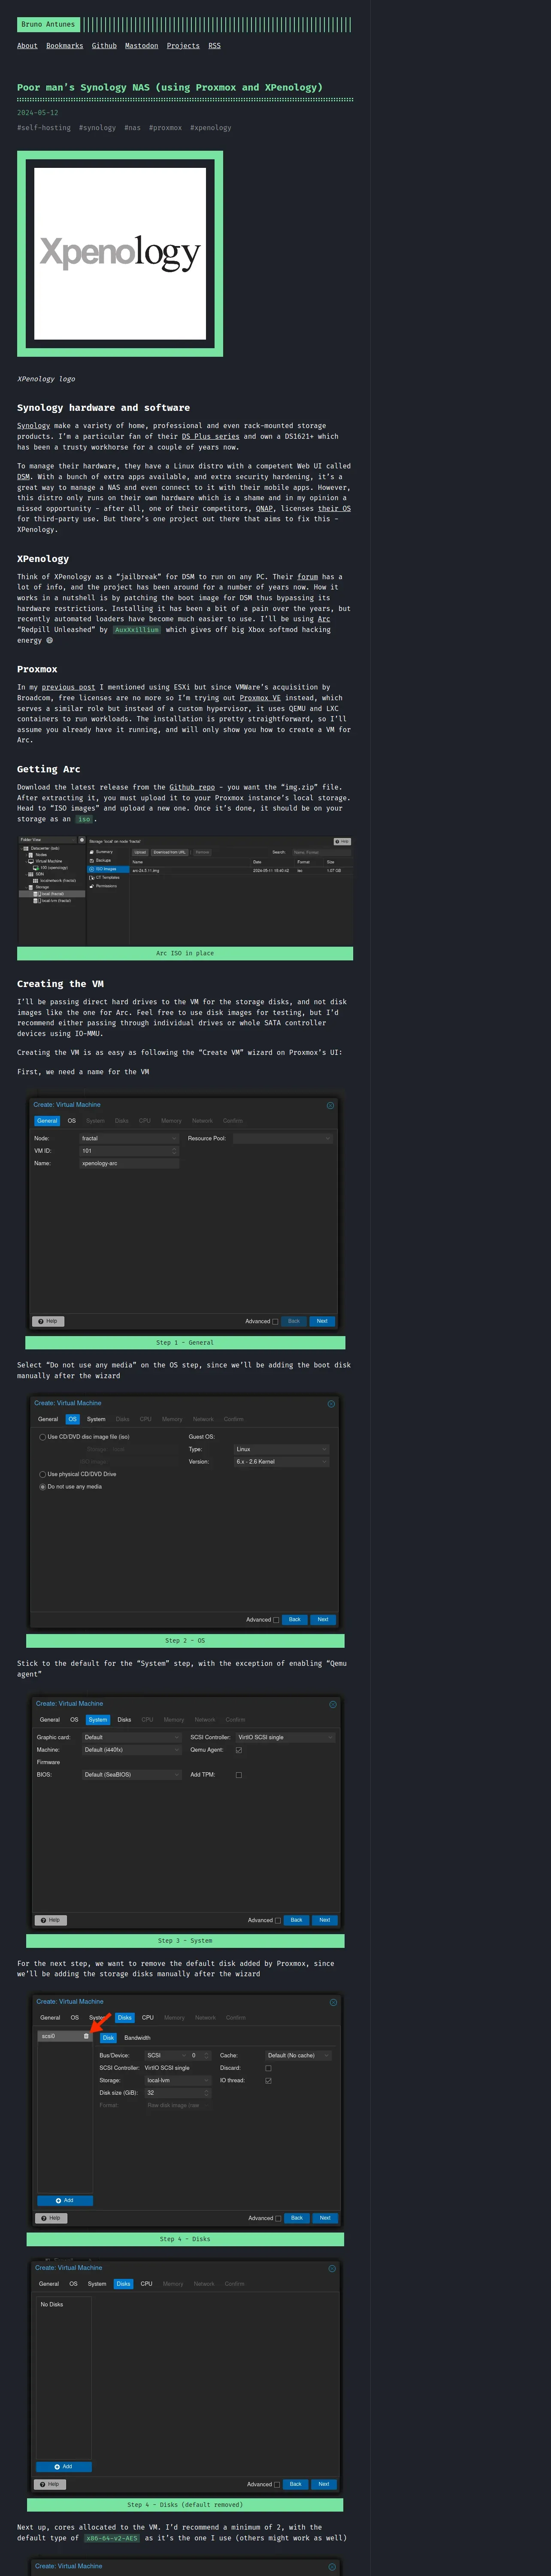This screenshot has height=2576, width=551.
Task: Select 'Use CD/DVD disc image file (iso)' radio
Action: click(42, 1437)
